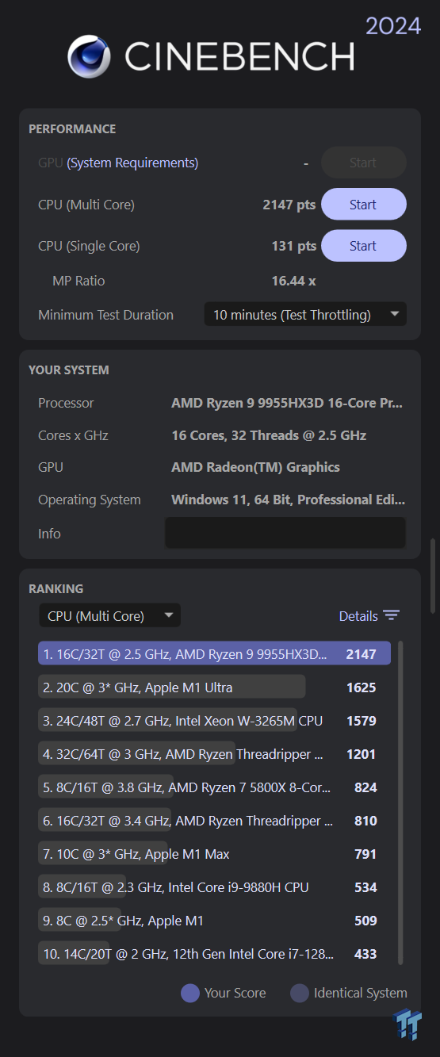Start the CPU (Single Core) test
This screenshot has width=440, height=1057.
pyautogui.click(x=363, y=246)
